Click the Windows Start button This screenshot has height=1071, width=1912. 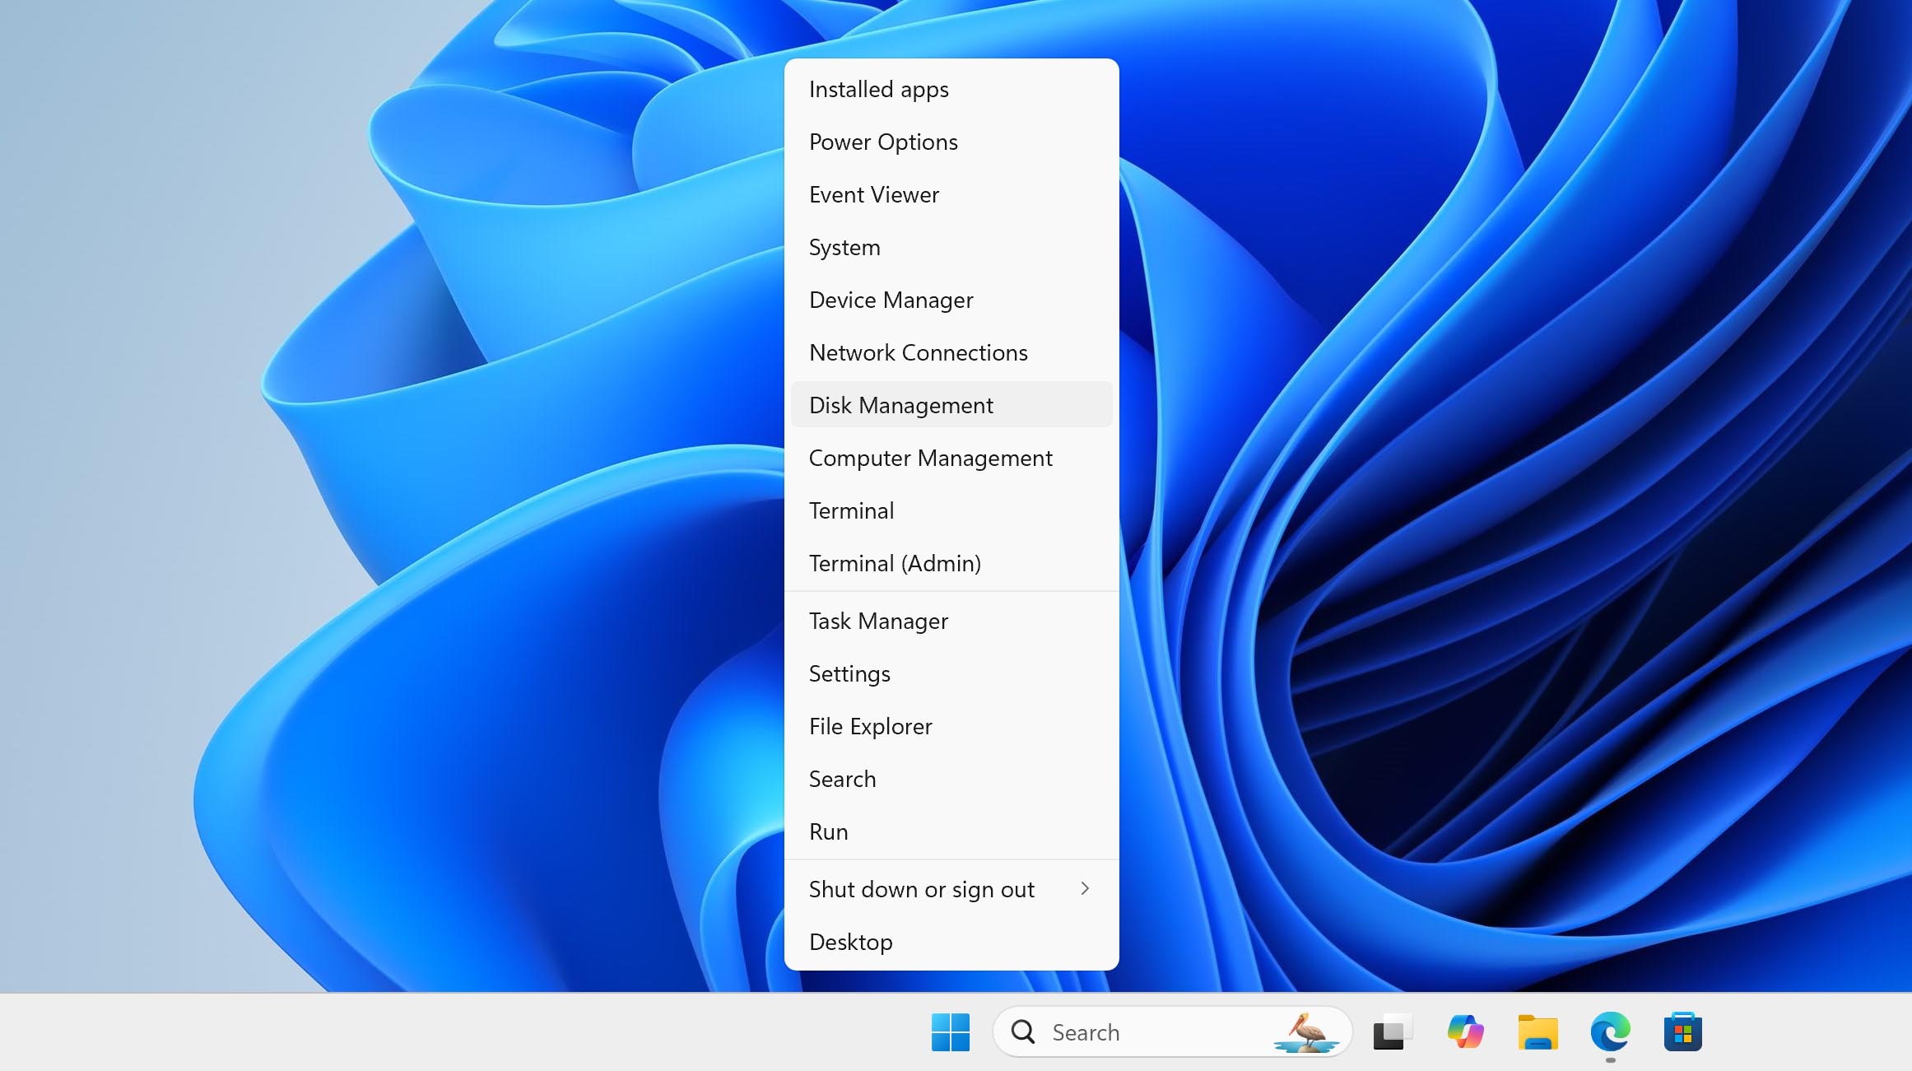951,1031
